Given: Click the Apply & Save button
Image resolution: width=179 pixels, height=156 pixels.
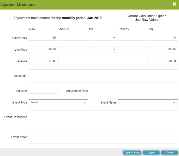Looking at the screenshot, I should coord(132,153).
